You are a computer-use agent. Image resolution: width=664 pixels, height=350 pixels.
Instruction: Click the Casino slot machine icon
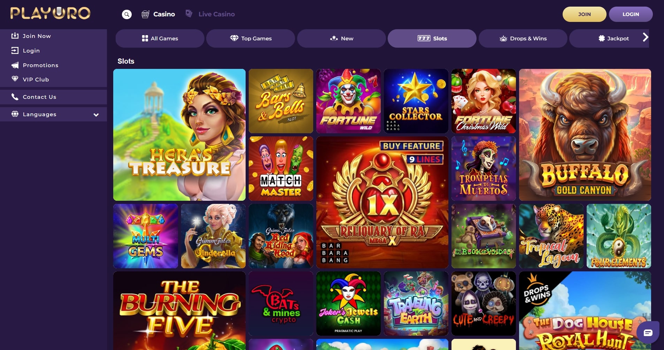point(145,14)
